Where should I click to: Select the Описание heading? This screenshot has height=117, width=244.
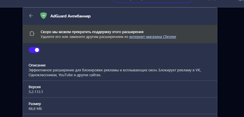click(37, 65)
